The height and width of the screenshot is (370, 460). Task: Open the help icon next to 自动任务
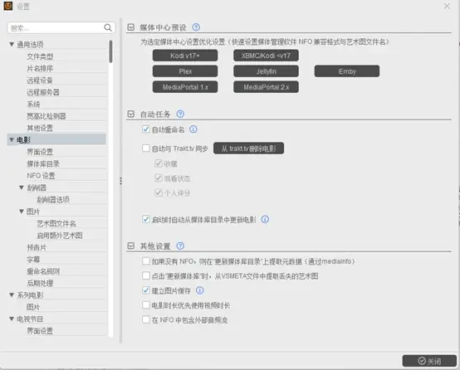pyautogui.click(x=180, y=114)
